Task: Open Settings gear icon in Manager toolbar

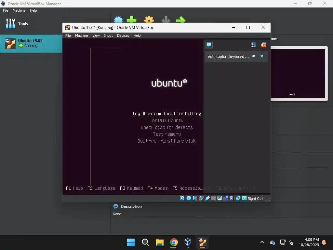Action: tap(149, 19)
